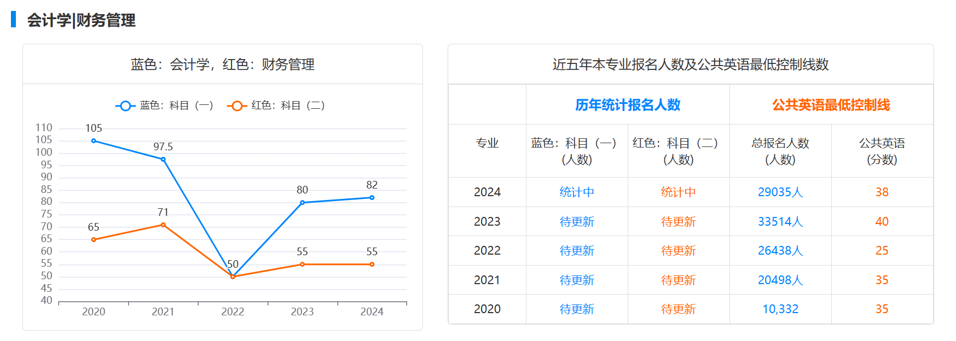The width and height of the screenshot is (956, 341).
Task: Click the blue 2023 data point at 80
Action: click(x=302, y=203)
